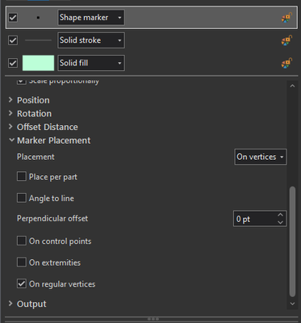The width and height of the screenshot is (301, 323).
Task: Decrease Perpendicular offset with down arrow
Action: 280,222
